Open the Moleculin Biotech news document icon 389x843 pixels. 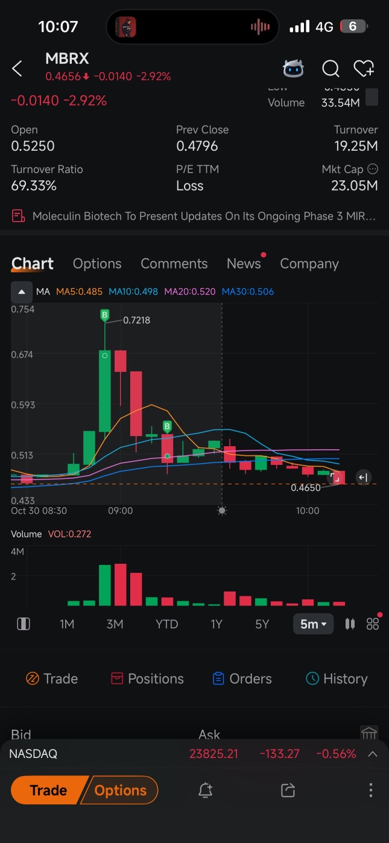pos(19,216)
